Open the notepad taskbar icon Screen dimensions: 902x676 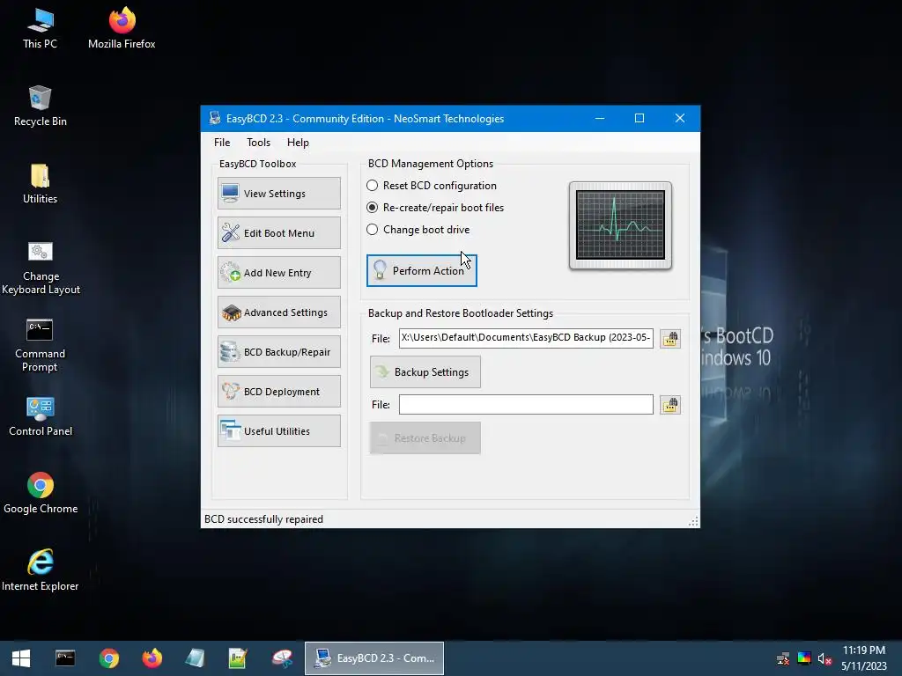pyautogui.click(x=195, y=658)
